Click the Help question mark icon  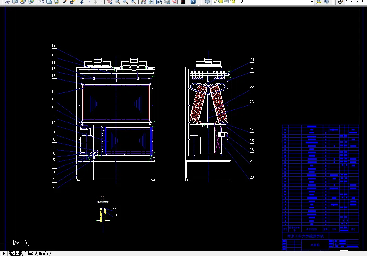pyautogui.click(x=193, y=2)
